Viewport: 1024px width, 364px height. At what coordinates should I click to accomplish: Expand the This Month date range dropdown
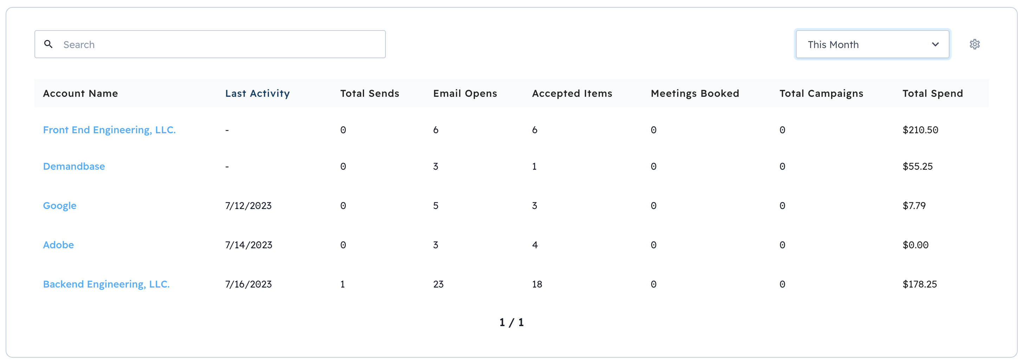(872, 45)
